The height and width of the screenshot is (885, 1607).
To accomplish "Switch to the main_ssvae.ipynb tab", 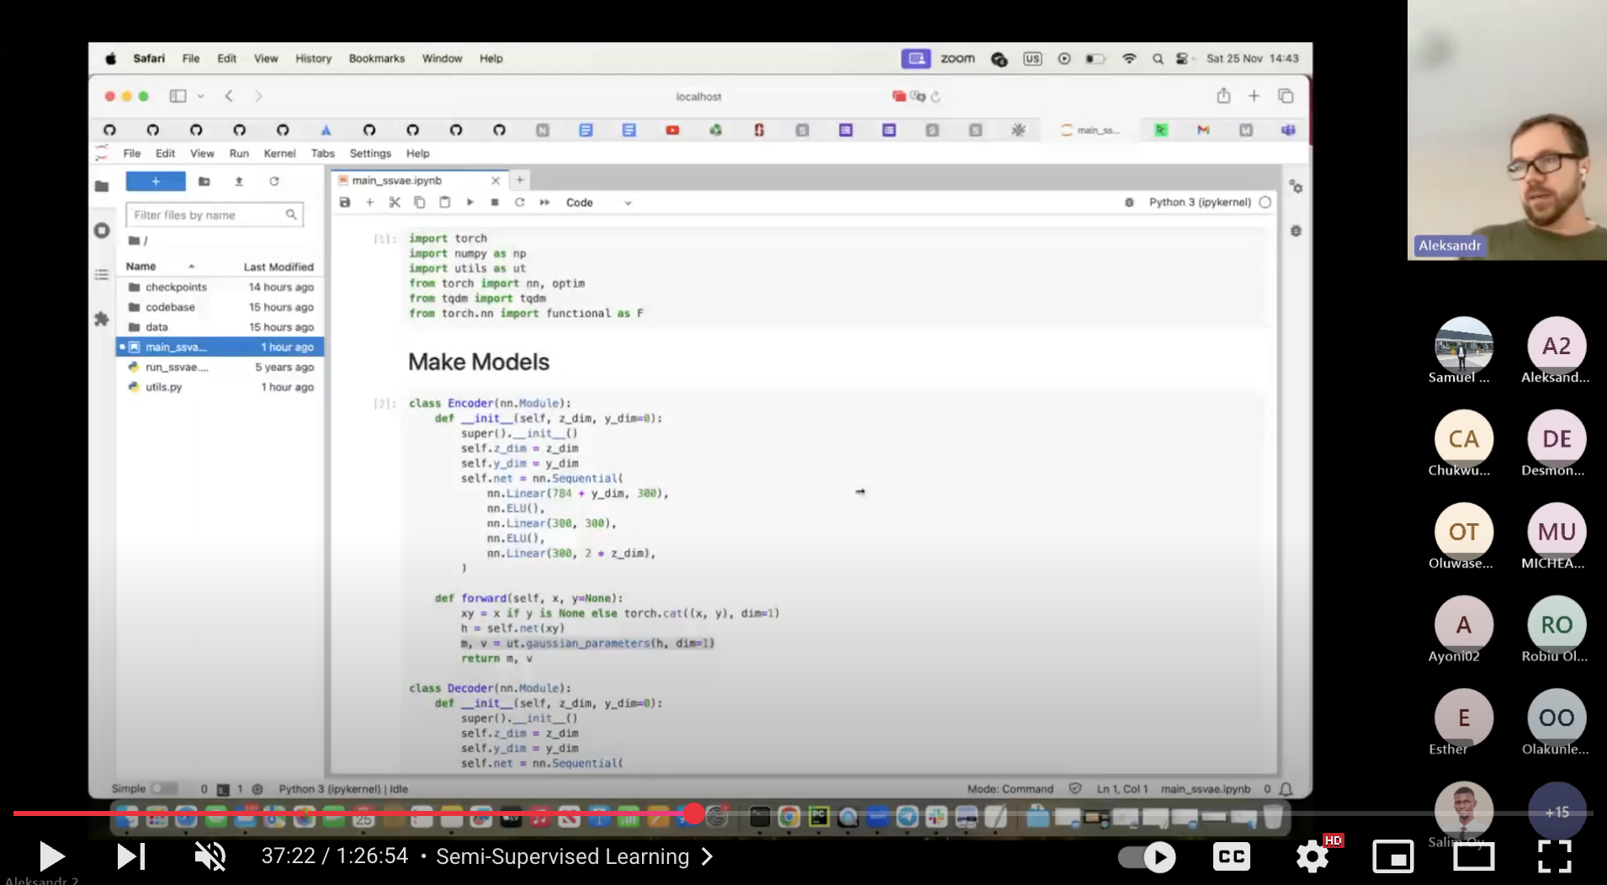I will point(396,180).
